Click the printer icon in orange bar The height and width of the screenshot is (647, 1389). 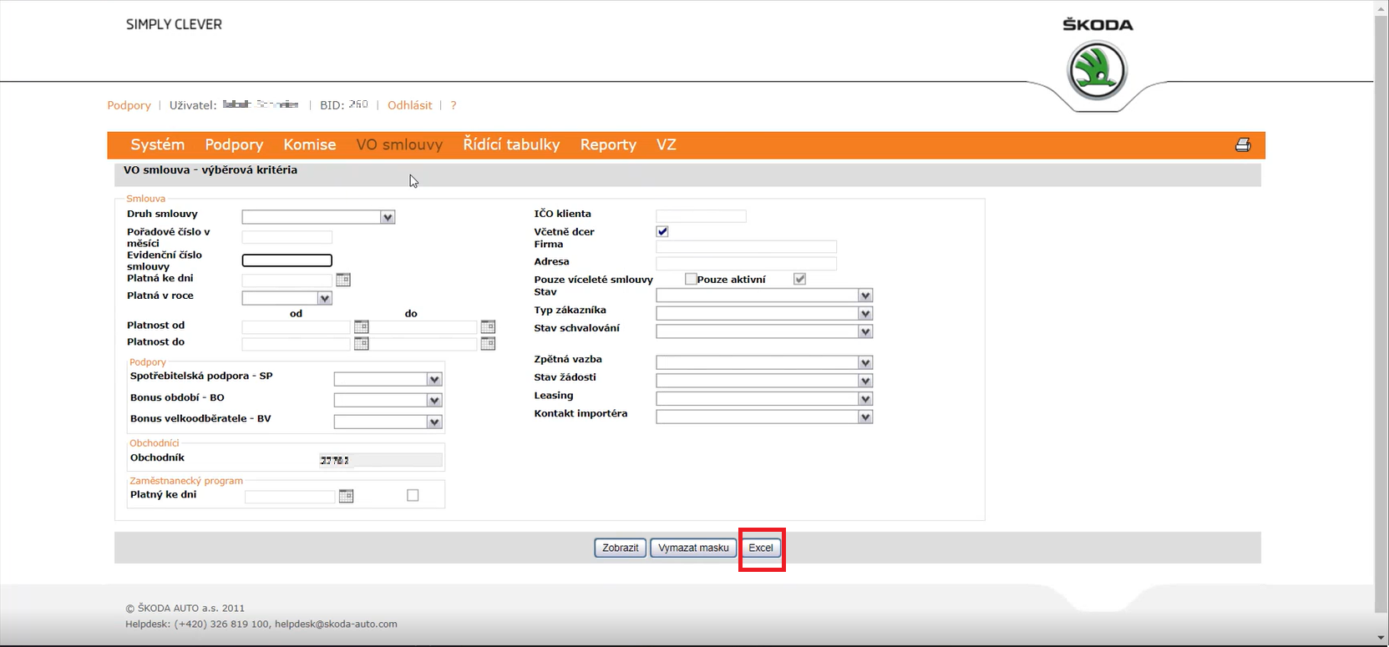(x=1243, y=145)
